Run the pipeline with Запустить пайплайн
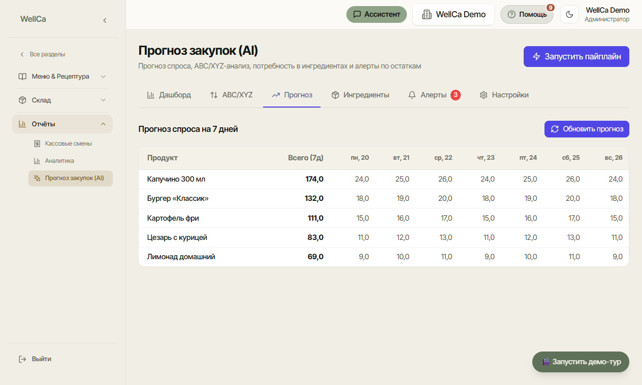 576,57
